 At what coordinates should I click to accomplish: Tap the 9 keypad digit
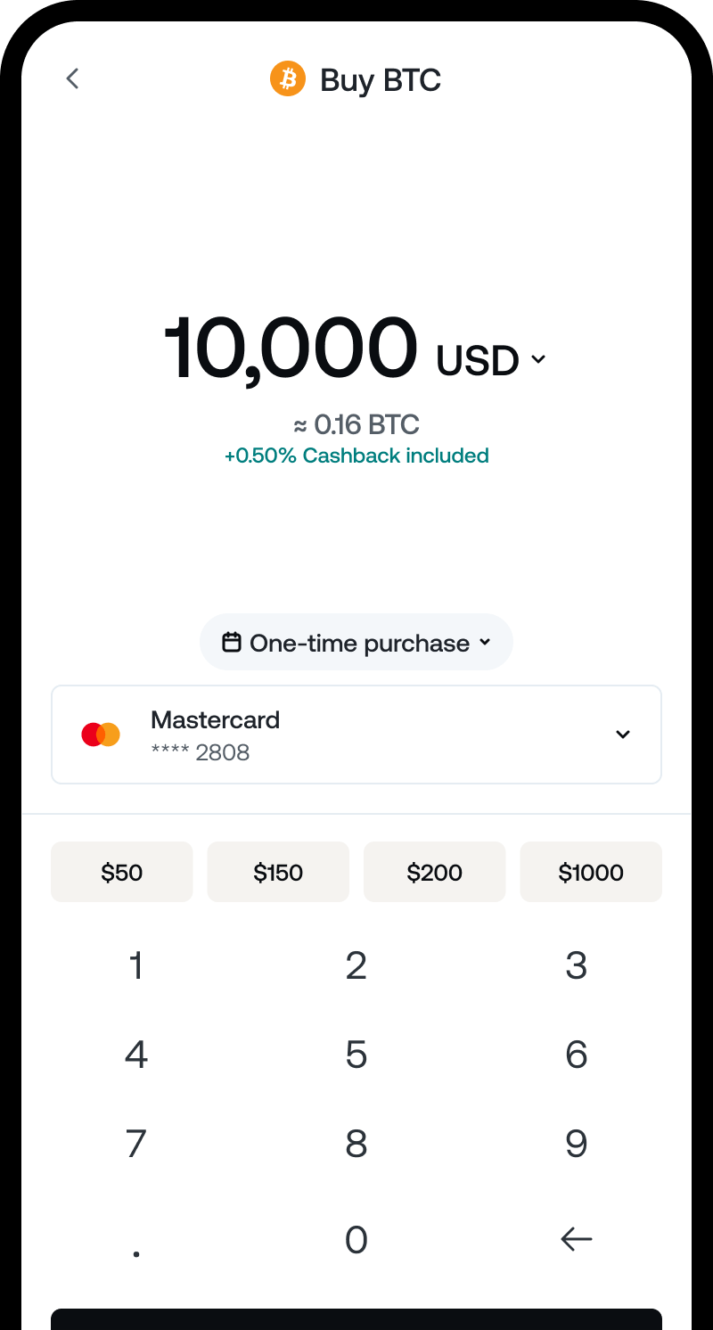(576, 1143)
